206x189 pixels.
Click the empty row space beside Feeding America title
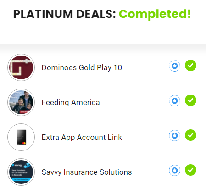tap(134, 102)
